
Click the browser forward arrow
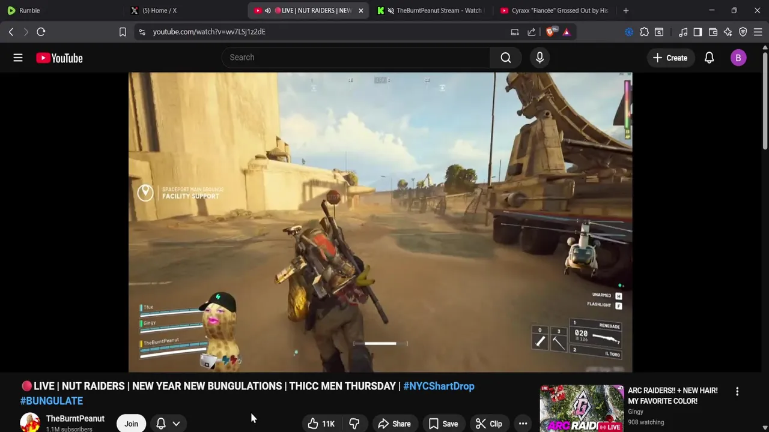click(26, 32)
